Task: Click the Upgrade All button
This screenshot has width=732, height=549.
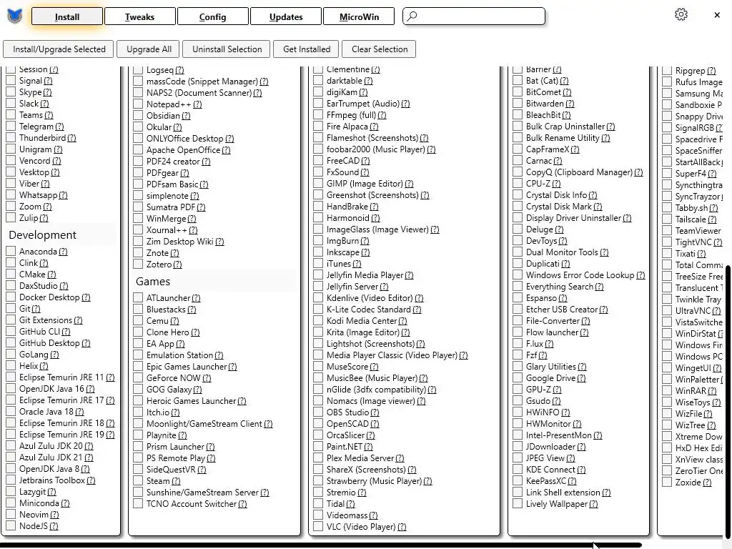Action: [149, 49]
